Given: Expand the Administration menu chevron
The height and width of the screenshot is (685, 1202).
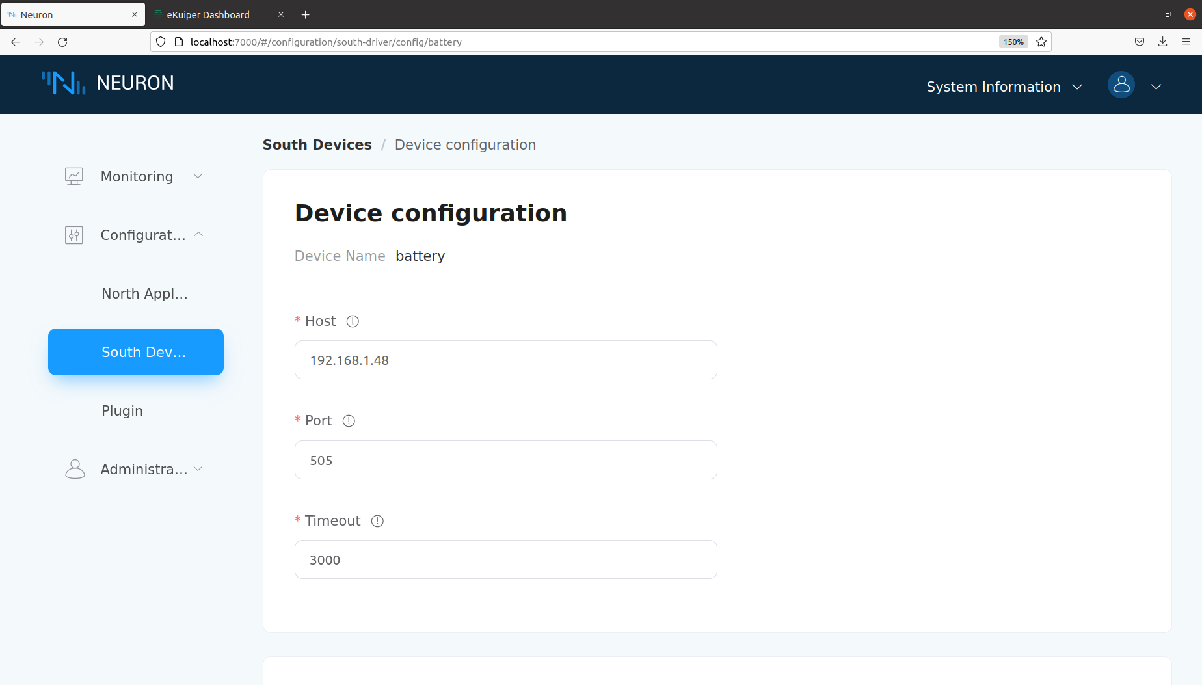Looking at the screenshot, I should tap(198, 469).
